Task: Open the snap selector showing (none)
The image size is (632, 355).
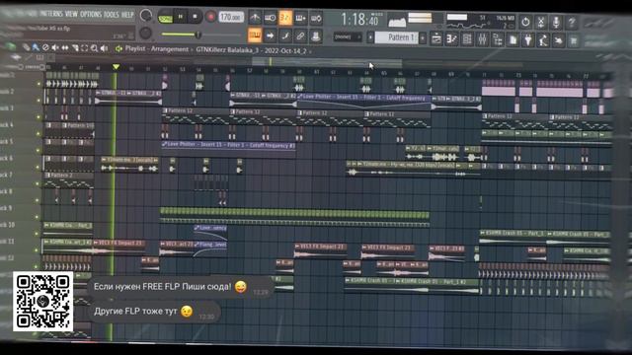Action: pos(348,37)
